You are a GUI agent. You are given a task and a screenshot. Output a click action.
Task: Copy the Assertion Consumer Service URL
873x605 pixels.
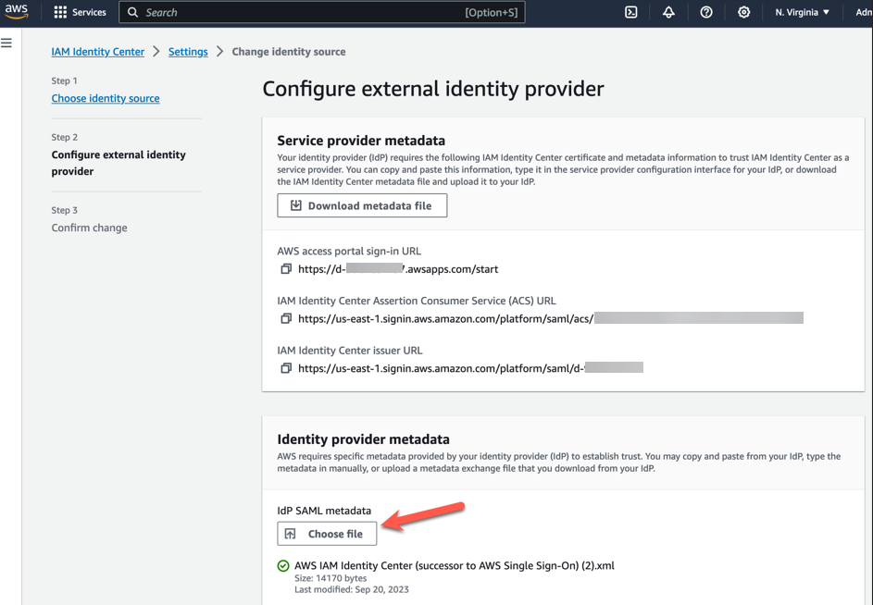click(x=285, y=318)
